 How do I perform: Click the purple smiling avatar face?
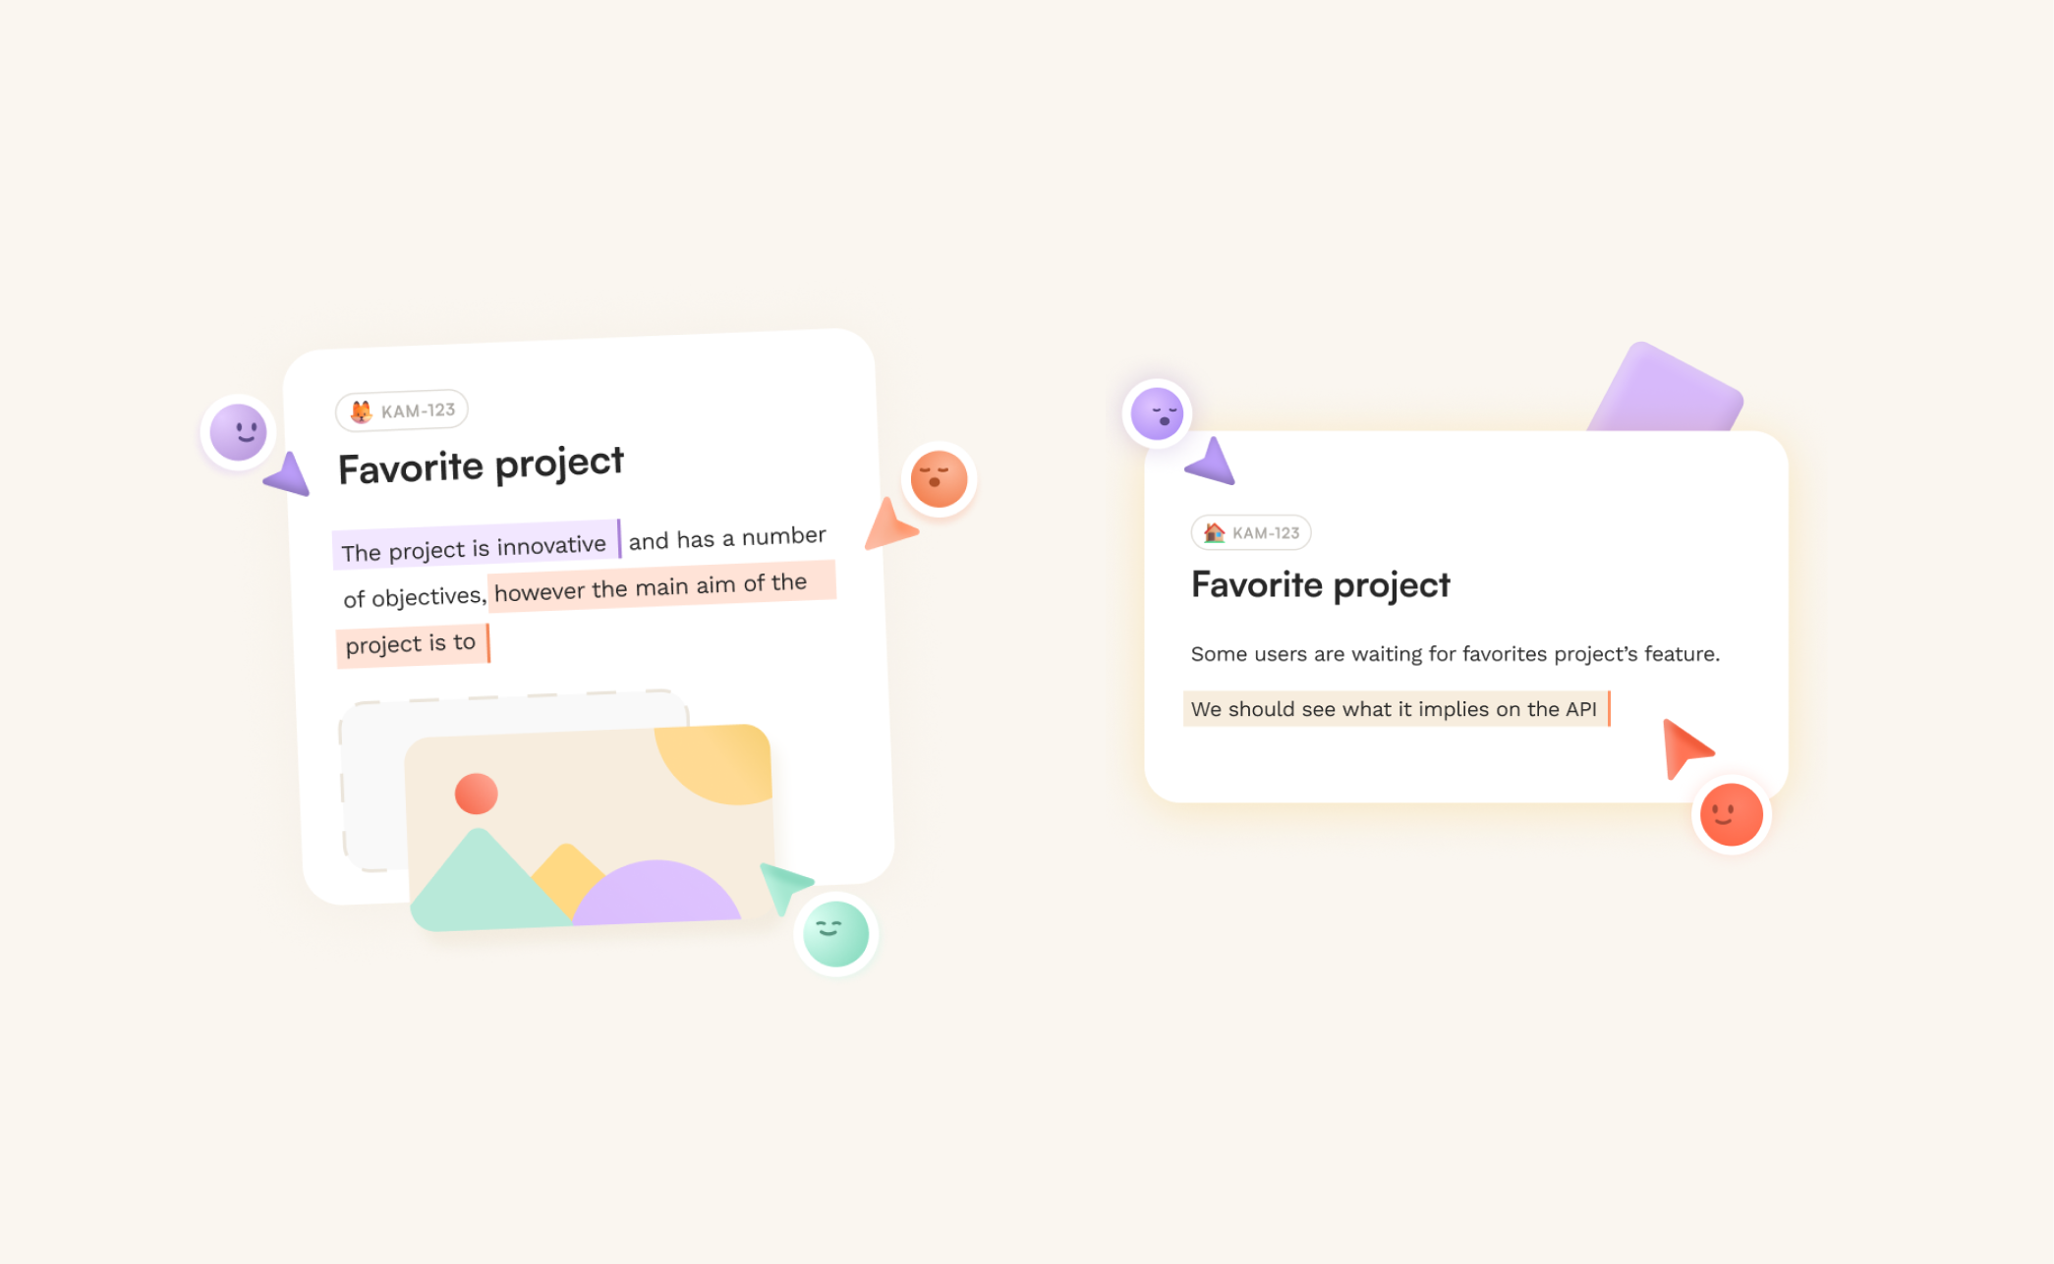coord(238,431)
